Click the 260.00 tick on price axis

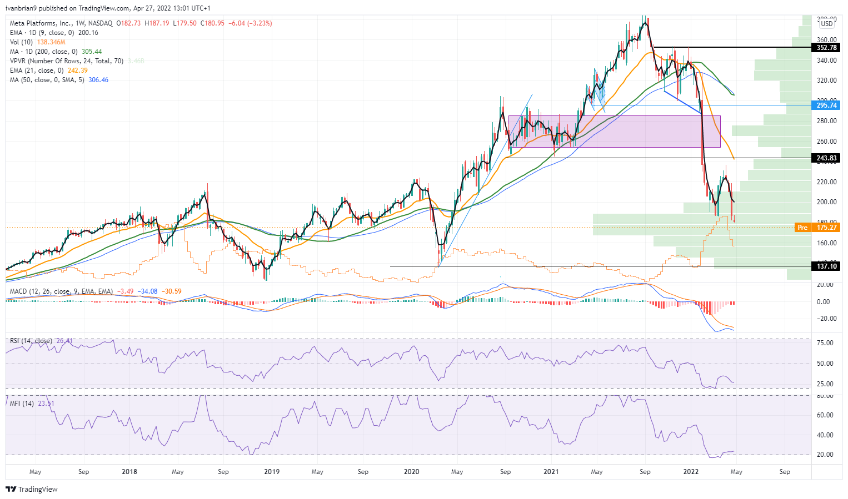click(x=826, y=142)
